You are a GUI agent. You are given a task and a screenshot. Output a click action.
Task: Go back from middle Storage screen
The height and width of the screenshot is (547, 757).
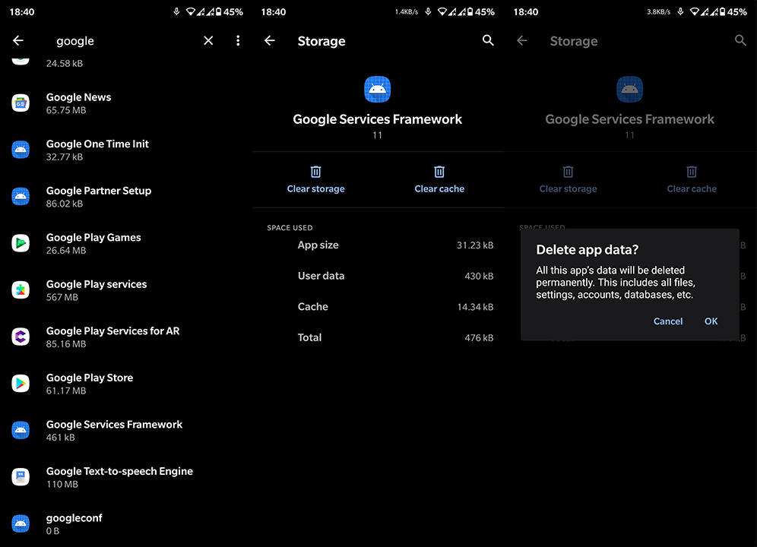[x=270, y=40]
